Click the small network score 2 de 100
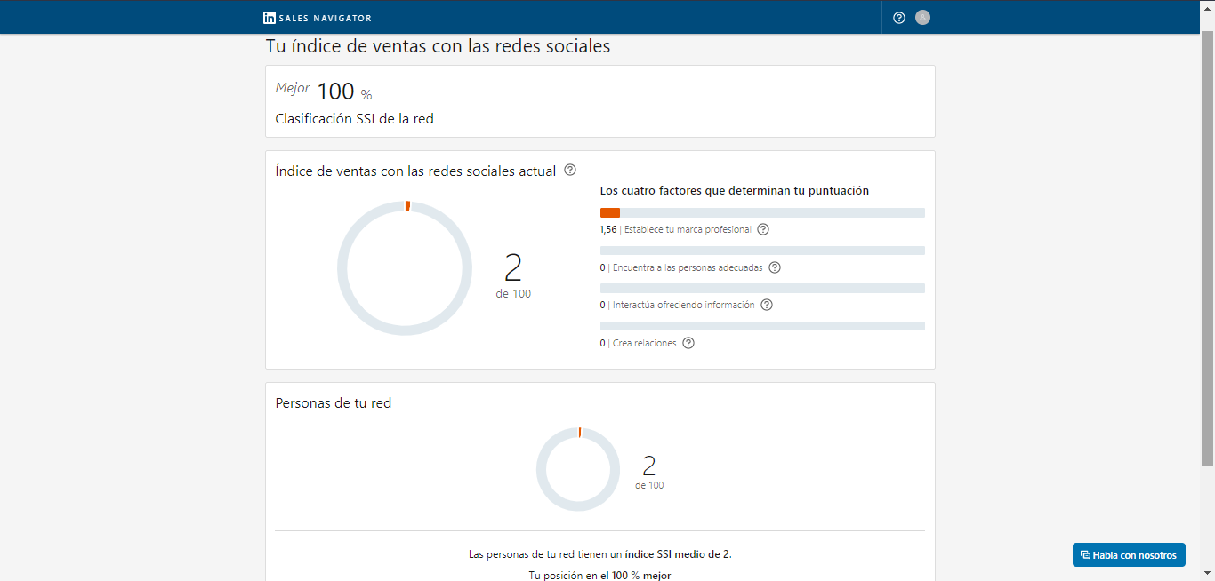 (649, 473)
